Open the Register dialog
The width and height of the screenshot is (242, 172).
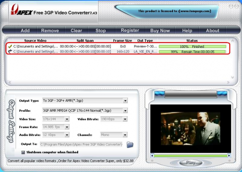(130, 30)
